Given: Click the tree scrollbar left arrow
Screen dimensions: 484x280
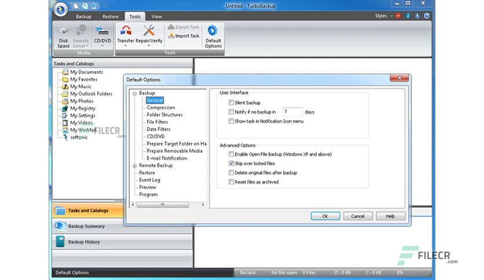Looking at the screenshot, I should [133, 204].
